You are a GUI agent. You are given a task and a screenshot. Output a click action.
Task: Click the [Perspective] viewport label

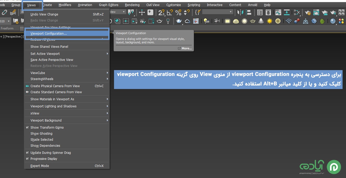pyautogui.click(x=13, y=36)
